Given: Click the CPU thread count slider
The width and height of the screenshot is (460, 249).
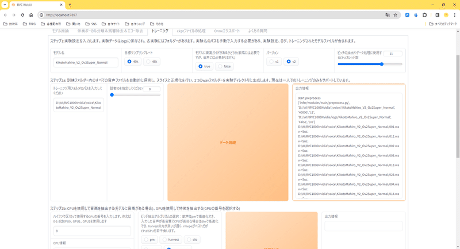Looking at the screenshot, I should click(x=370, y=64).
